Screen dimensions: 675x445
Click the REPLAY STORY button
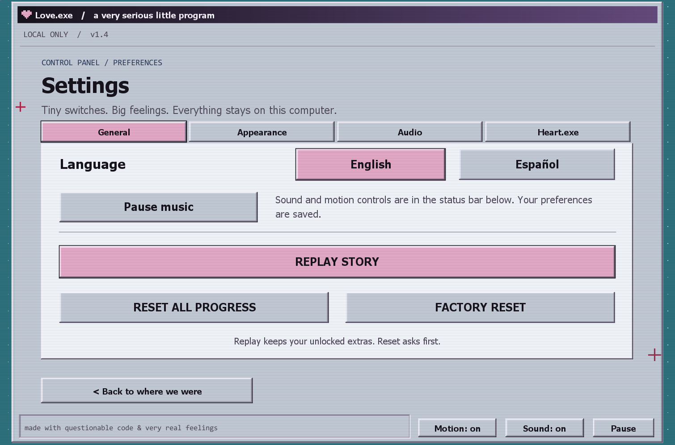click(x=337, y=262)
